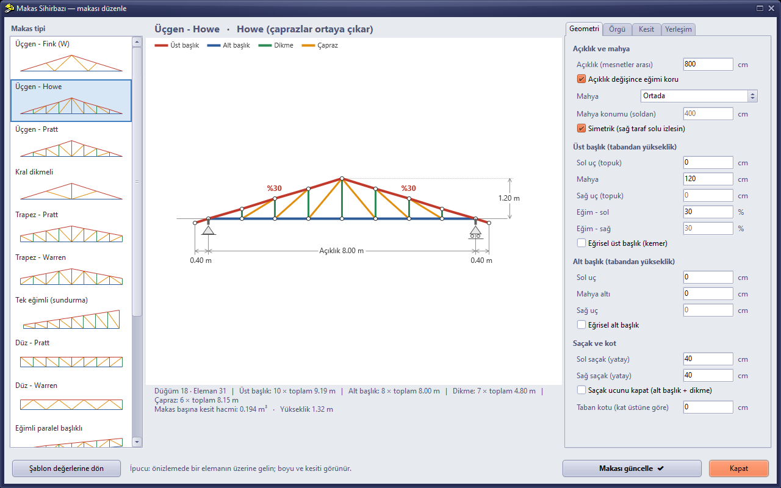Pick the Kral dikmeli truss icon
Screen dimensions: 781x488
pyautogui.click(x=71, y=192)
